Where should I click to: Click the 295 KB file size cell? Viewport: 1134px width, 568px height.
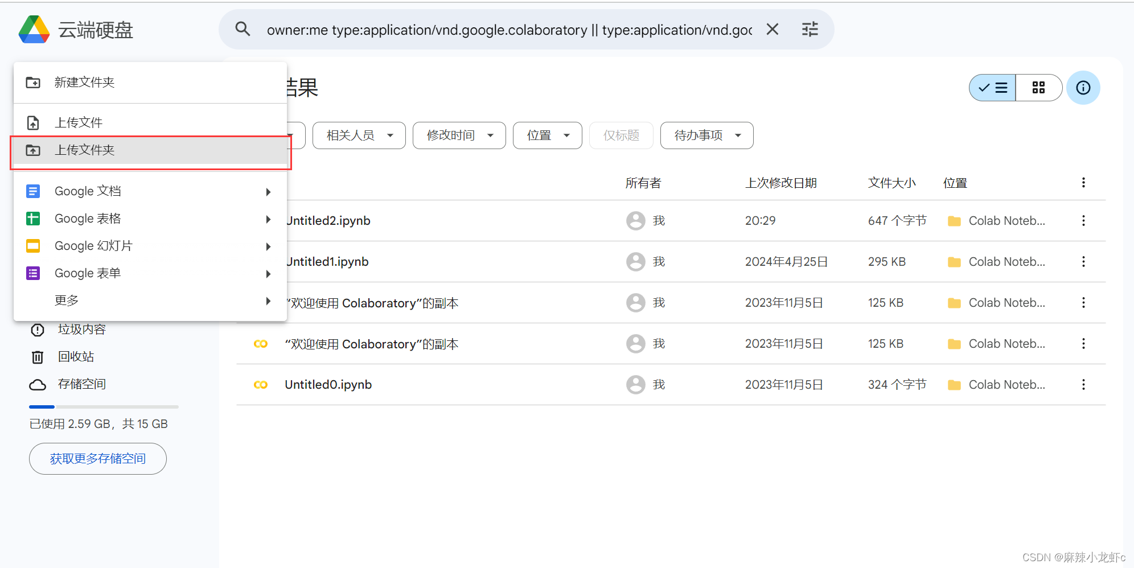click(x=887, y=262)
